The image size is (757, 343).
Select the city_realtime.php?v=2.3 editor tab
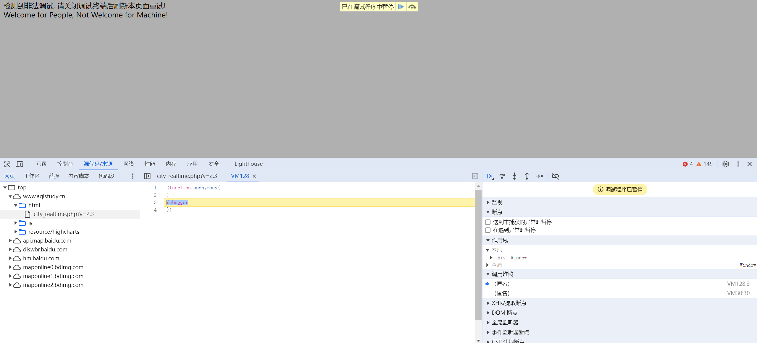click(x=187, y=176)
